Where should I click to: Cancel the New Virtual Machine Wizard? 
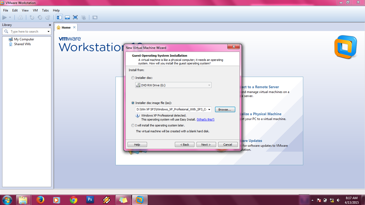228,145
